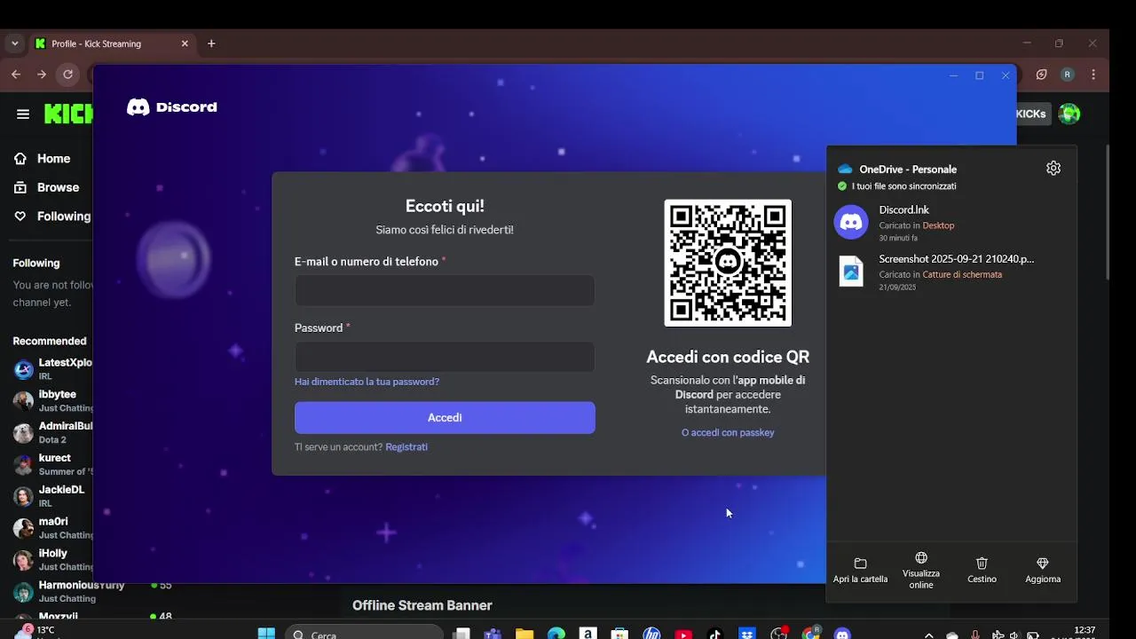This screenshot has height=639, width=1136.
Task: Open YouTube app from taskbar
Action: (x=683, y=634)
